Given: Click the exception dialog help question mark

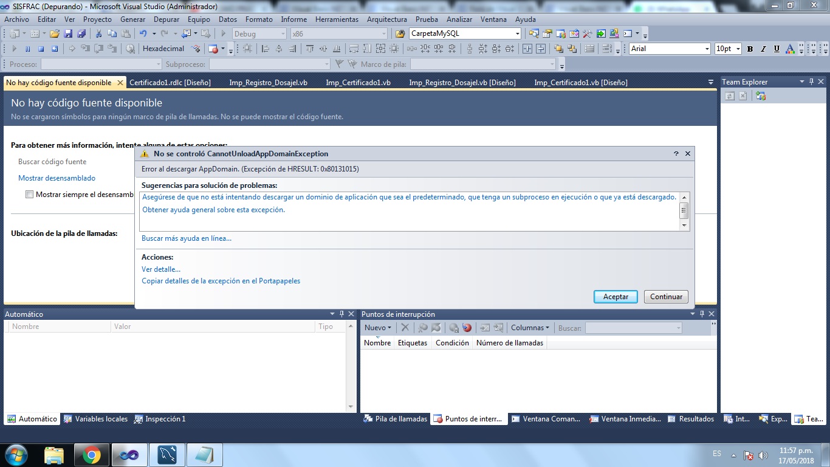Looking at the screenshot, I should (676, 154).
